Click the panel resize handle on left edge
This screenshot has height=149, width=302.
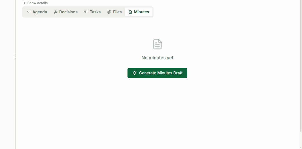15,56
